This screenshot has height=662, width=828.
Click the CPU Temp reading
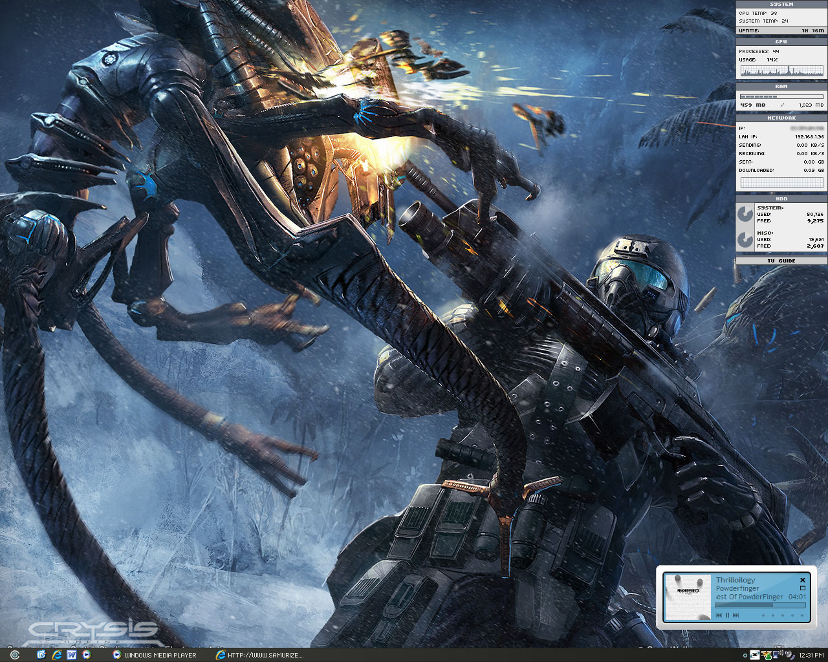(x=758, y=13)
